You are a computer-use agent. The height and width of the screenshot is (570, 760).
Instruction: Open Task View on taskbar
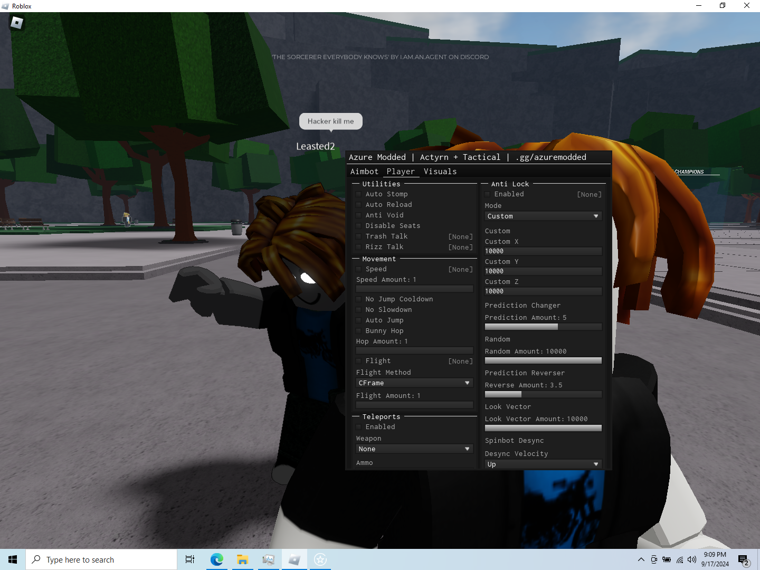[x=190, y=559]
